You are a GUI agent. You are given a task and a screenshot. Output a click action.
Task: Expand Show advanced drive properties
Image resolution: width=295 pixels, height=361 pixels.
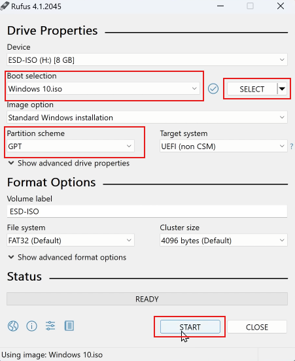tap(69, 163)
